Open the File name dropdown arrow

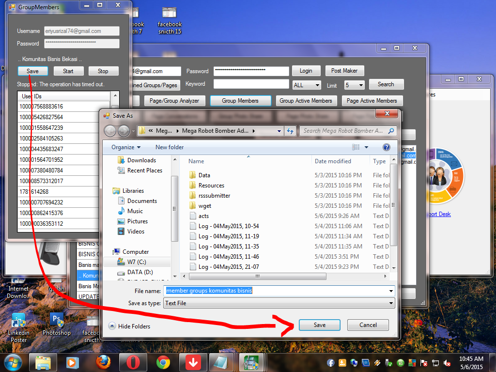pos(391,291)
